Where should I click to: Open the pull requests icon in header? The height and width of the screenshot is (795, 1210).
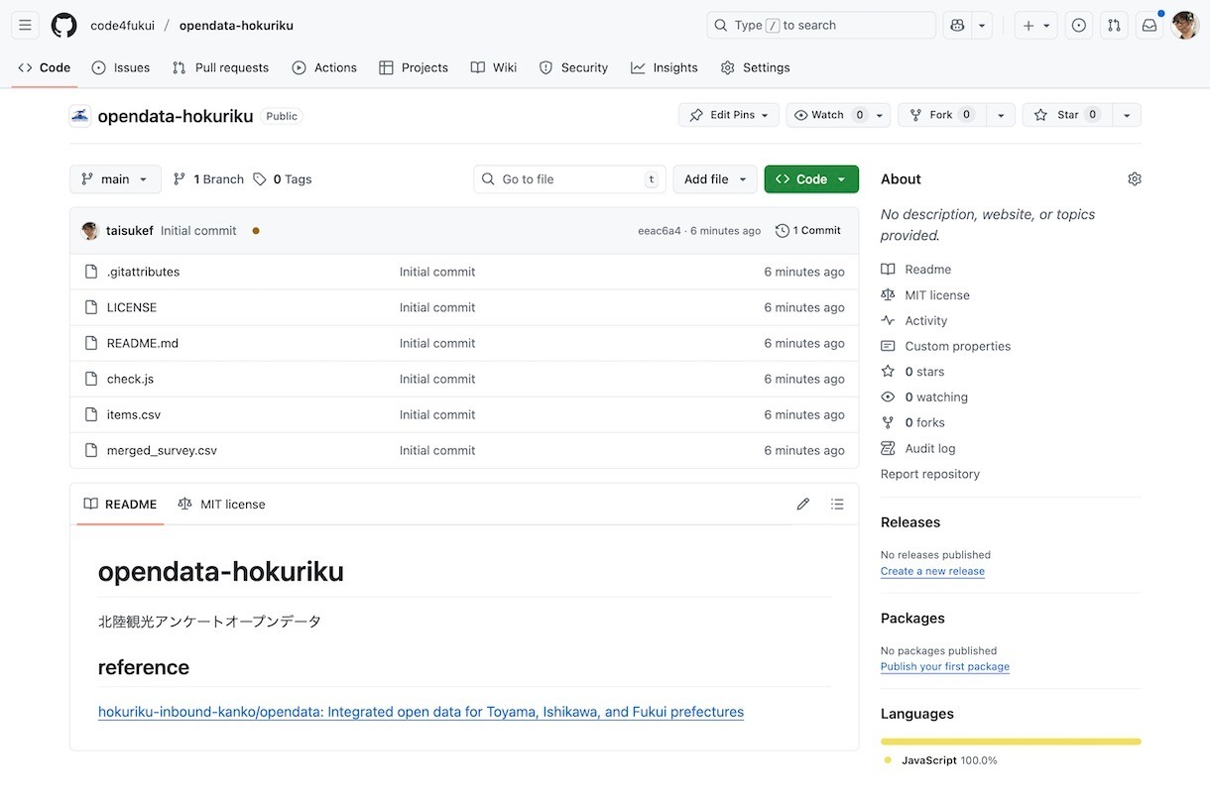coord(1114,26)
